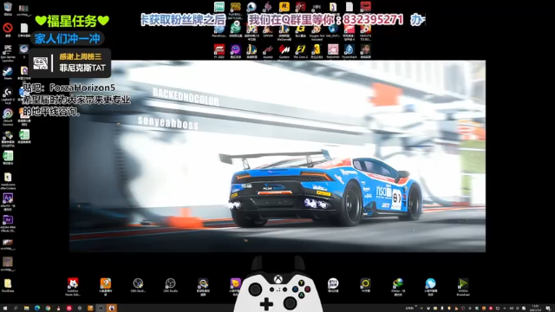The image size is (555, 312).
Task: Click the taskbar search magnifier
Action: click(16, 309)
